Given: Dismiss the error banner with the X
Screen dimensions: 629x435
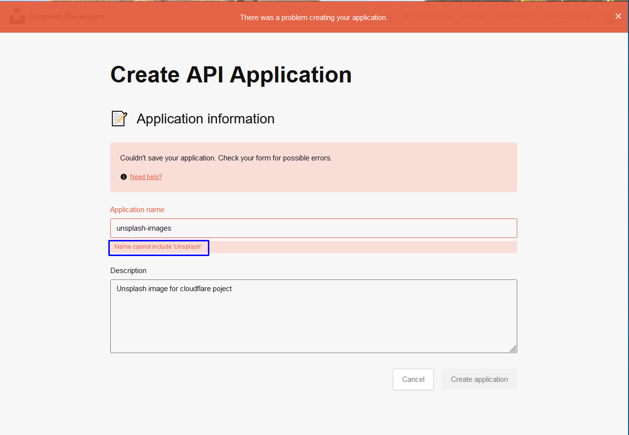Looking at the screenshot, I should (x=618, y=16).
